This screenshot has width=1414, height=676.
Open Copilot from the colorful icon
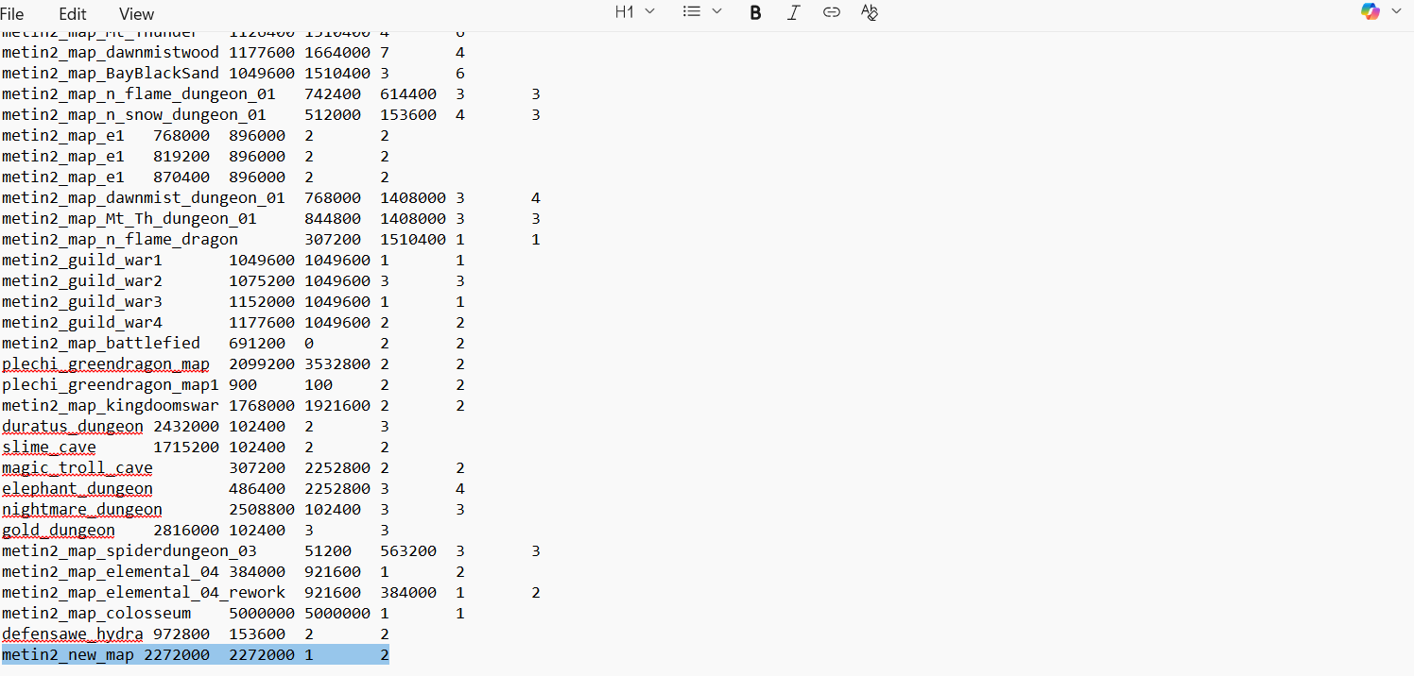coord(1371,11)
